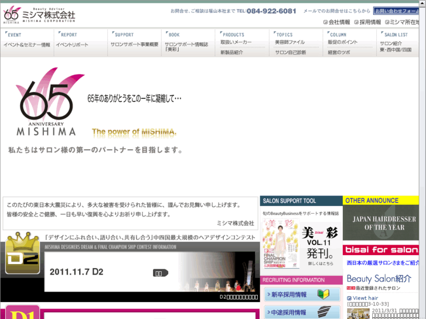Select the REPORT menu heading
Screen dimensions: 426x319
(67, 35)
